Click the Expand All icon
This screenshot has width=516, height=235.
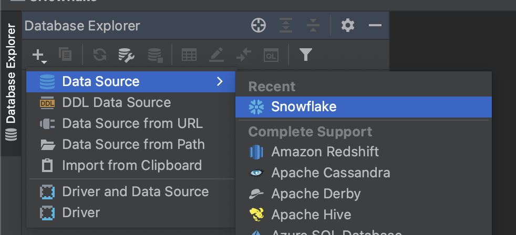286,25
